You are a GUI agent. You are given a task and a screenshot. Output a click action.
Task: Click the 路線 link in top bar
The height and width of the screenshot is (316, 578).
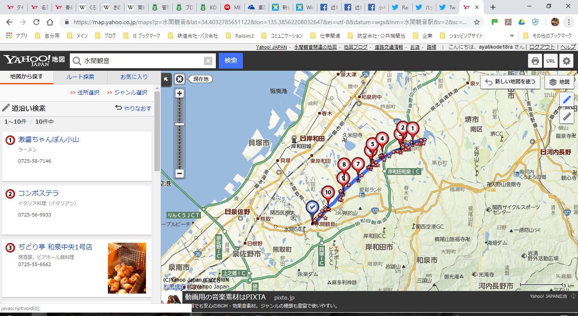tap(431, 47)
